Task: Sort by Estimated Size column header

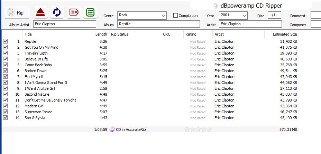Action: tap(284, 34)
